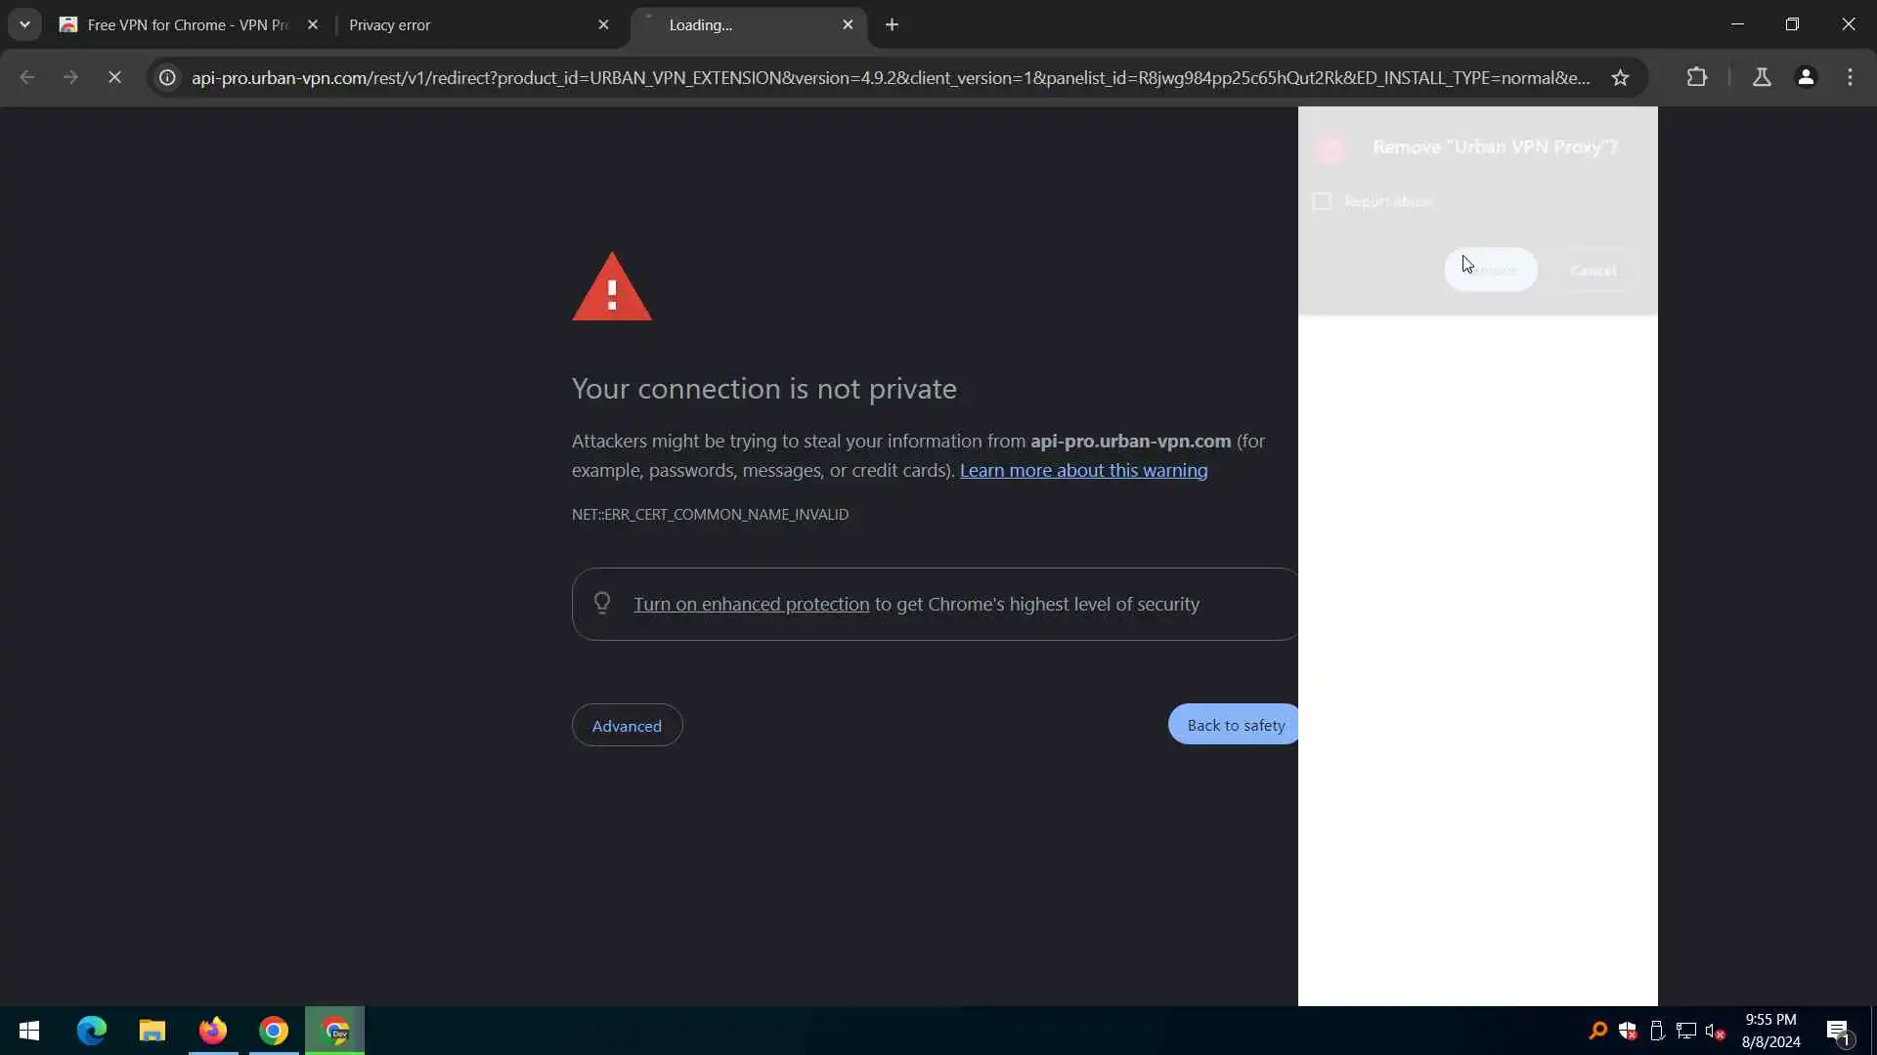Stop loading the page
This screenshot has width=1877, height=1055.
tap(114, 77)
